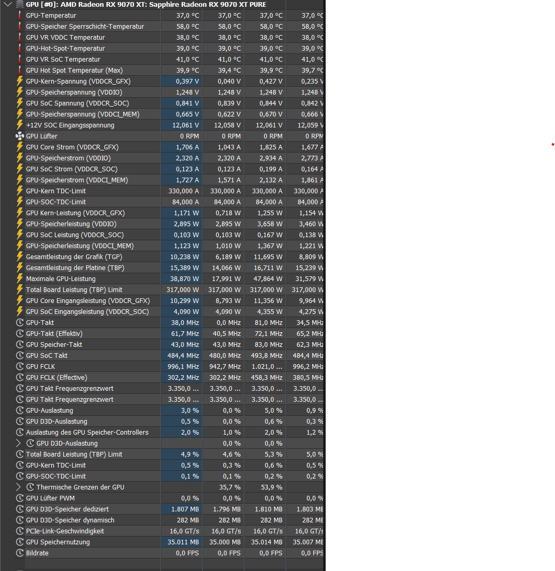Click lightning icon for Gesamtleistung der Grafik (TGP)
This screenshot has width=555, height=571.
pyautogui.click(x=20, y=257)
